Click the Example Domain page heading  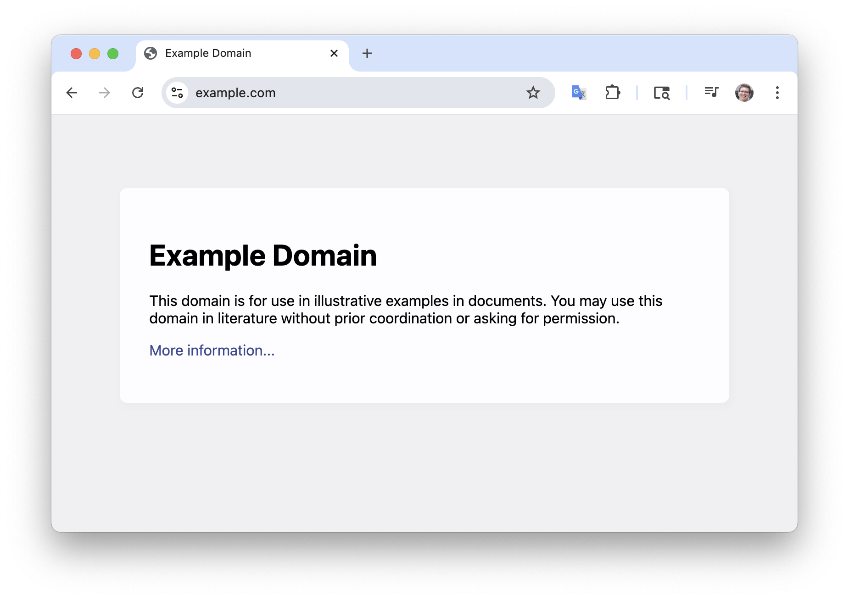(263, 256)
